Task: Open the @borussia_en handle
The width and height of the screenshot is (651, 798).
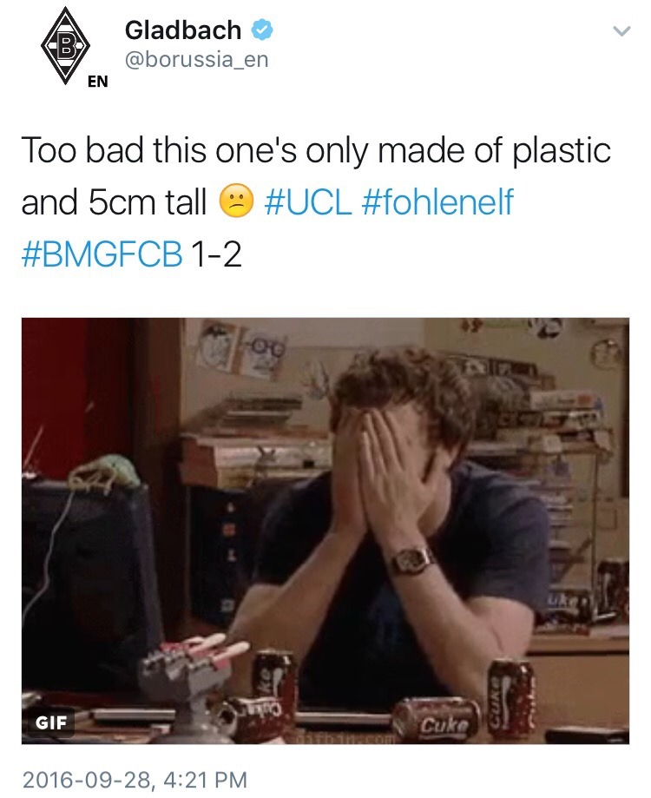Action: [x=196, y=60]
